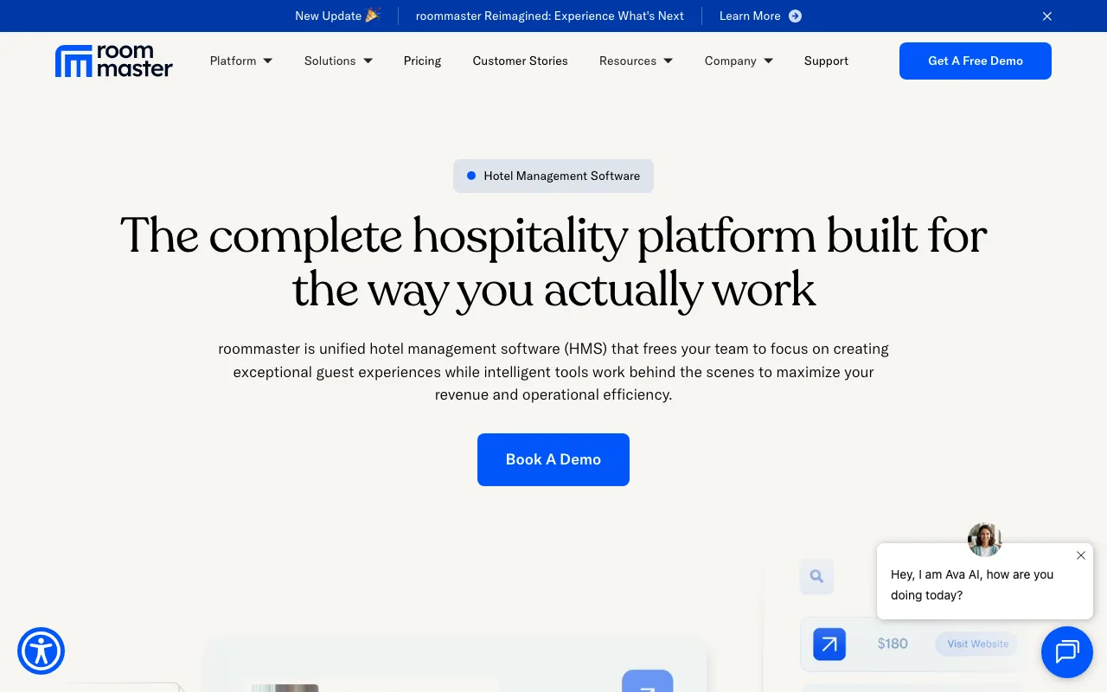Close the Ava AI chat popup

click(1081, 555)
